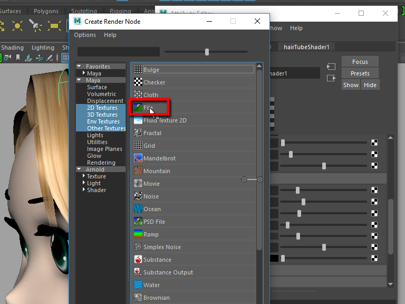The image size is (405, 304).
Task: Create an Ocean texture node
Action: pyautogui.click(x=194, y=209)
